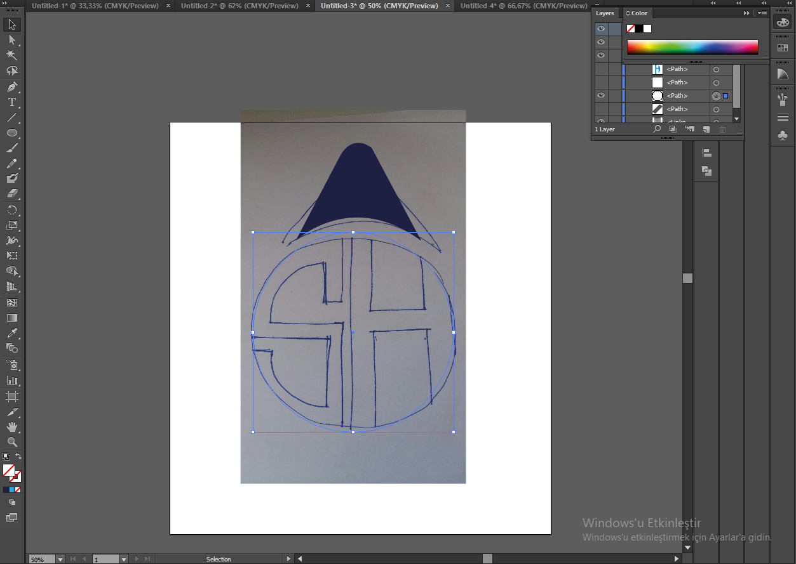Select the Paintbrush tool
Viewport: 796px width, 564px height.
coord(12,148)
